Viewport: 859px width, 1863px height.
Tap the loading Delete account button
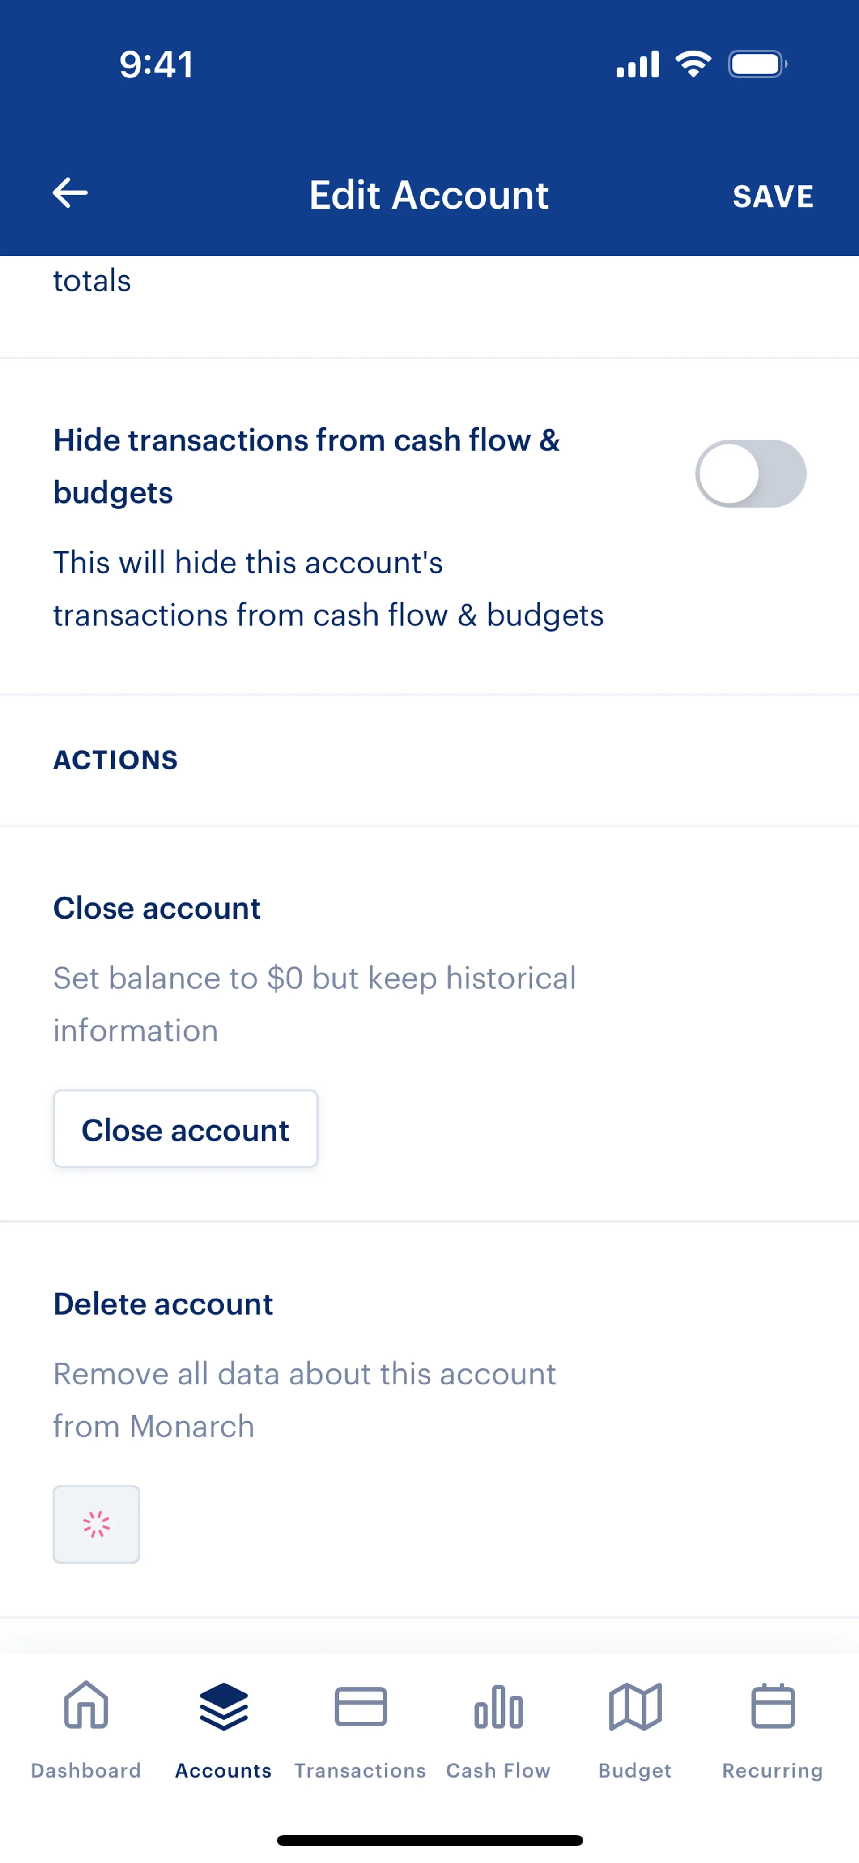tap(96, 1525)
